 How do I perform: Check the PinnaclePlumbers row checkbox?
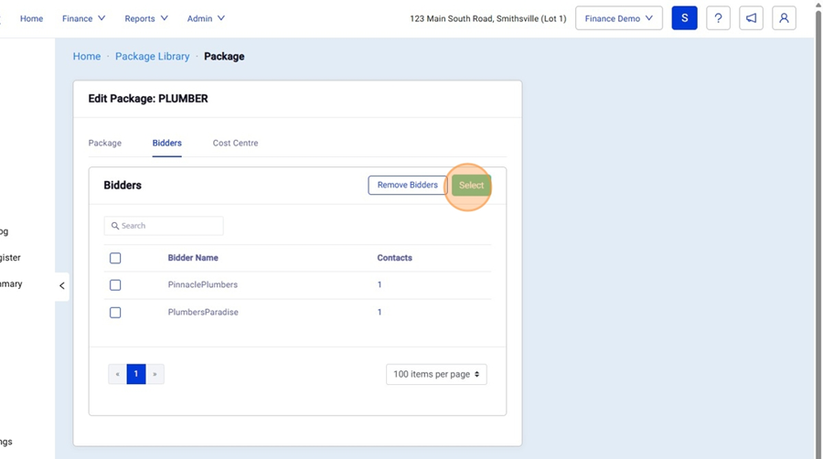tap(115, 285)
